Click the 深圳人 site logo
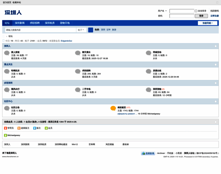This screenshot has height=174, width=221. 13,12
